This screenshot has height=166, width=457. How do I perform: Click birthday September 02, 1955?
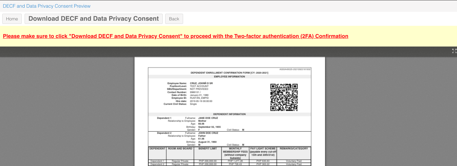pos(209,127)
